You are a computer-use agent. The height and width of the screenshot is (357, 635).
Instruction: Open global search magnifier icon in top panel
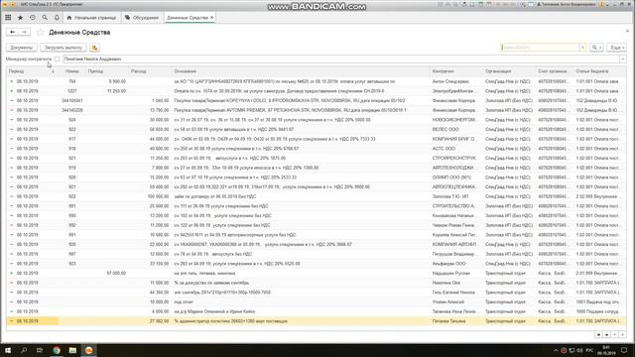pos(45,18)
